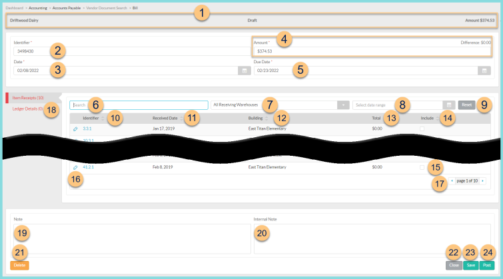Viewport: 503px width, 279px height.
Task: Focus the Date field showing 02/08/2022
Action: point(126,71)
